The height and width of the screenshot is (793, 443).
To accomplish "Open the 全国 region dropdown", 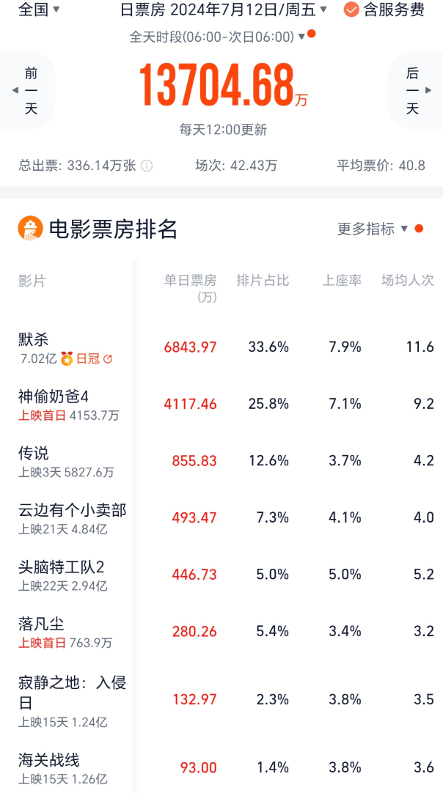I will [x=39, y=10].
